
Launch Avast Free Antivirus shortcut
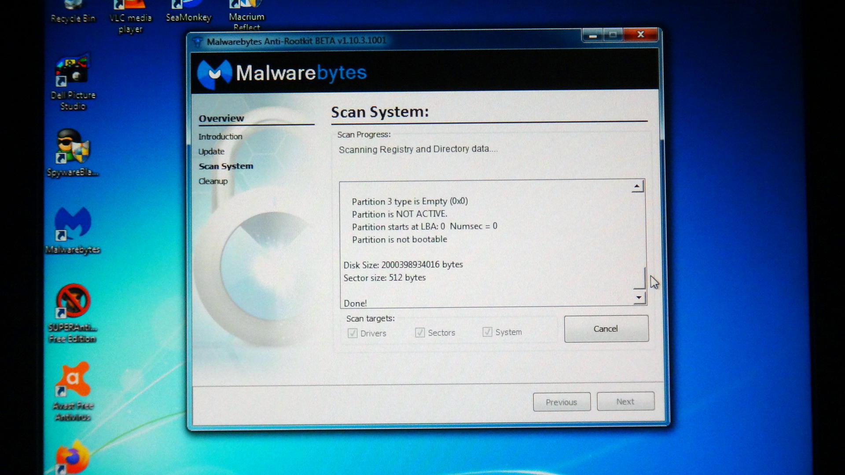click(73, 391)
